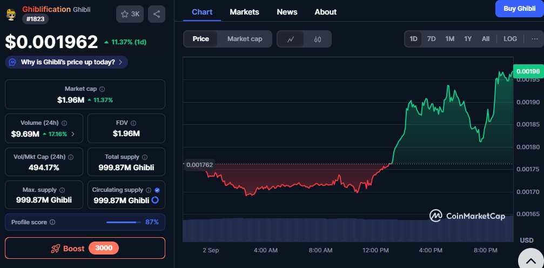The height and width of the screenshot is (268, 544).
Task: Click the 0.00196 current price label on axis
Action: (528, 71)
